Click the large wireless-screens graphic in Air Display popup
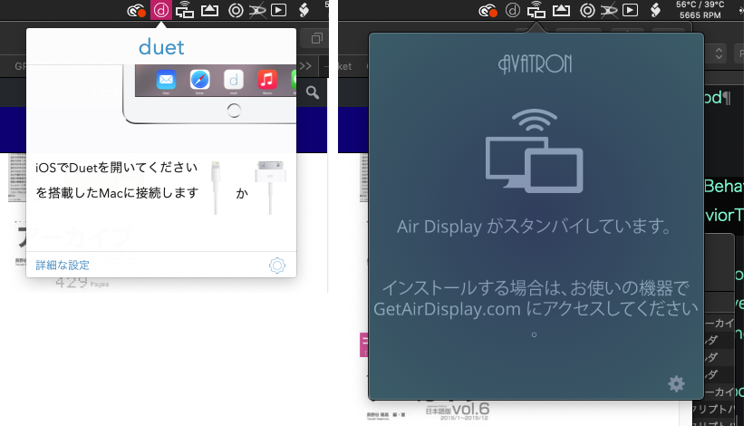Viewport: 753px width, 426px height. tap(535, 150)
